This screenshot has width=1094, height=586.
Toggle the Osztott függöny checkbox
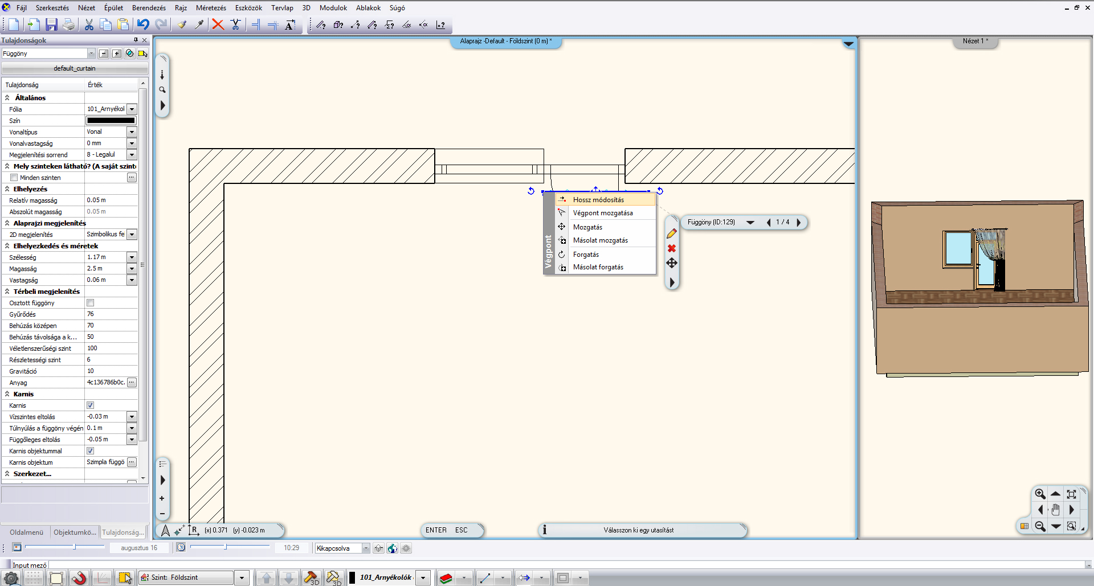click(x=90, y=303)
